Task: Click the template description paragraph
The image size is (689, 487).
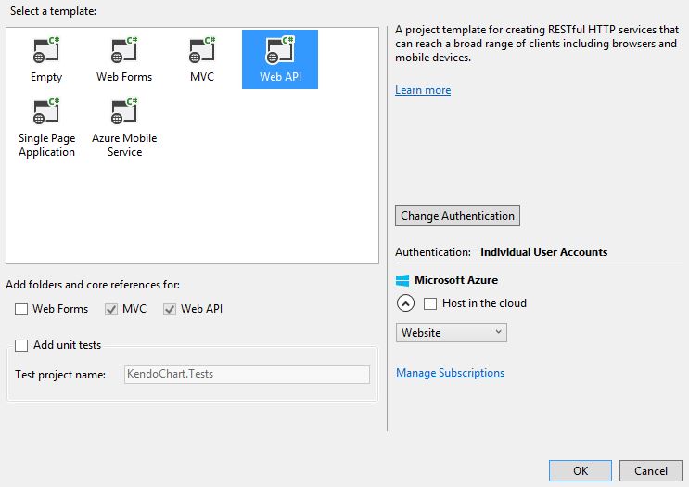Action: [x=537, y=44]
